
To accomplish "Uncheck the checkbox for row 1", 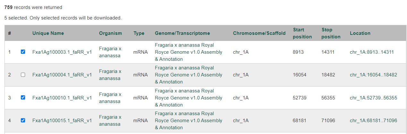I will (x=23, y=52).
